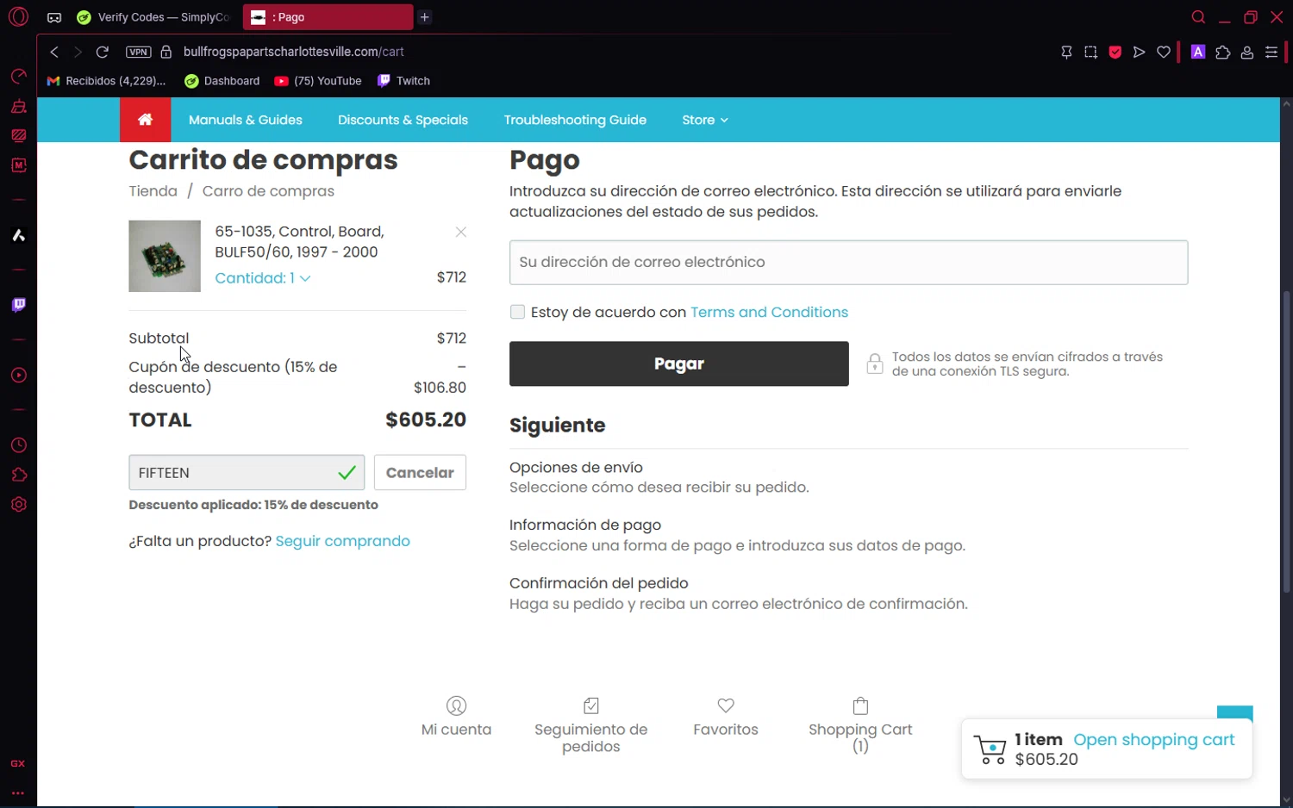Open the Opera GX main menu logo
The height and width of the screenshot is (808, 1293).
coord(18,16)
